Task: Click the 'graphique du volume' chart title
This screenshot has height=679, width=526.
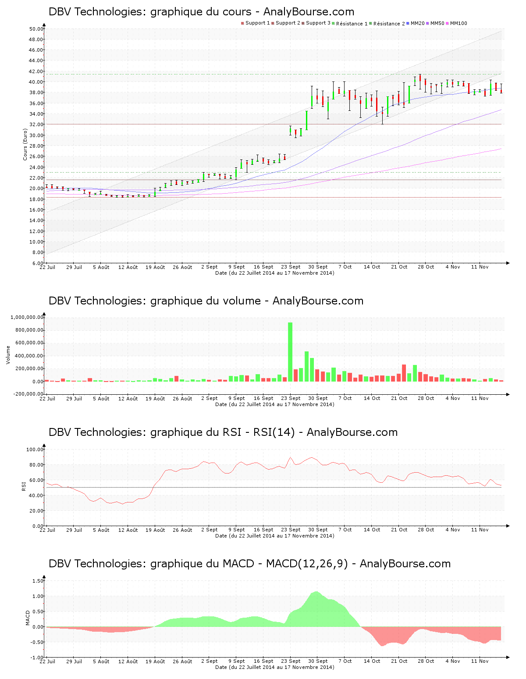Action: coord(206,301)
